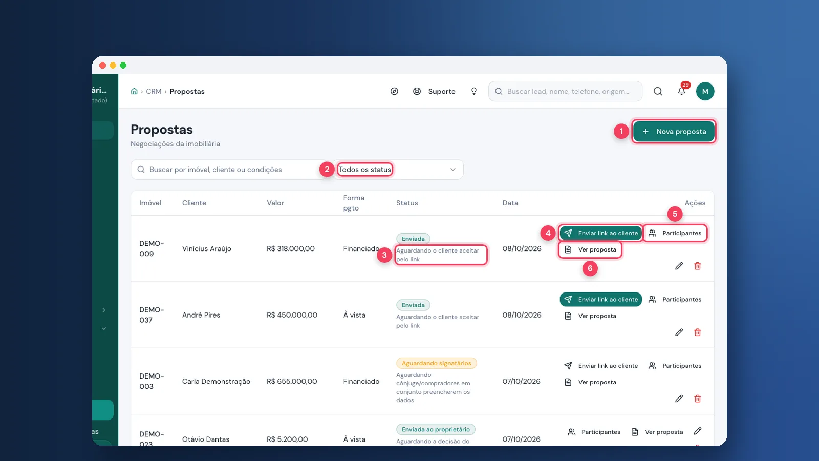
Task: Edit DEMO-009 proposal with pencil icon
Action: [x=679, y=266]
